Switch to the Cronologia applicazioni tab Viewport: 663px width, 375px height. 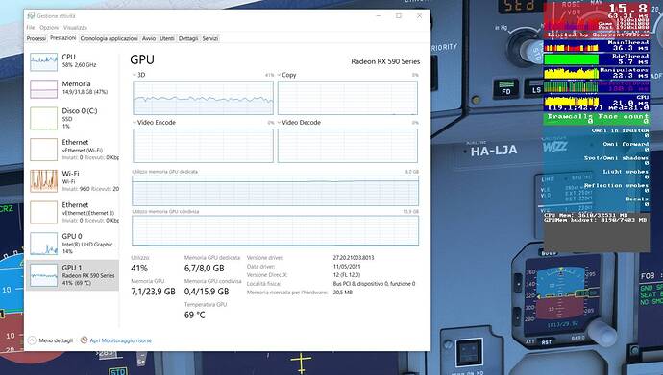(110, 38)
